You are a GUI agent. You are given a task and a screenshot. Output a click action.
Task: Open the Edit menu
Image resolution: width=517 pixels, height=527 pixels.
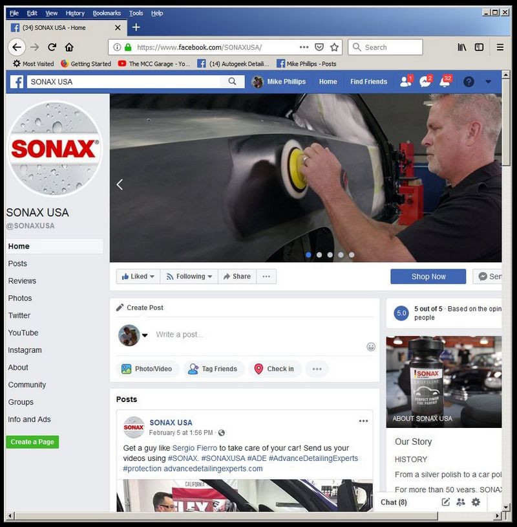(32, 13)
